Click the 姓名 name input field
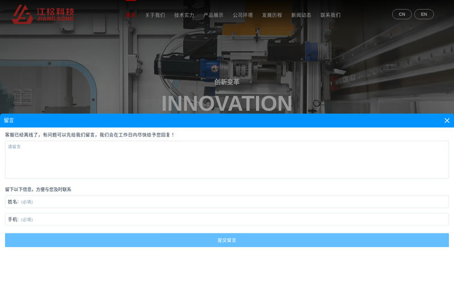Screen dimensions: 454x284 [x=227, y=202]
